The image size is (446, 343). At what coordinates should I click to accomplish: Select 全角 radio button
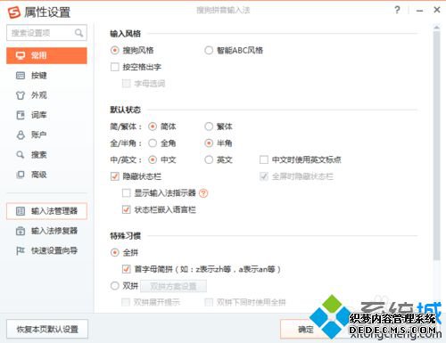153,143
